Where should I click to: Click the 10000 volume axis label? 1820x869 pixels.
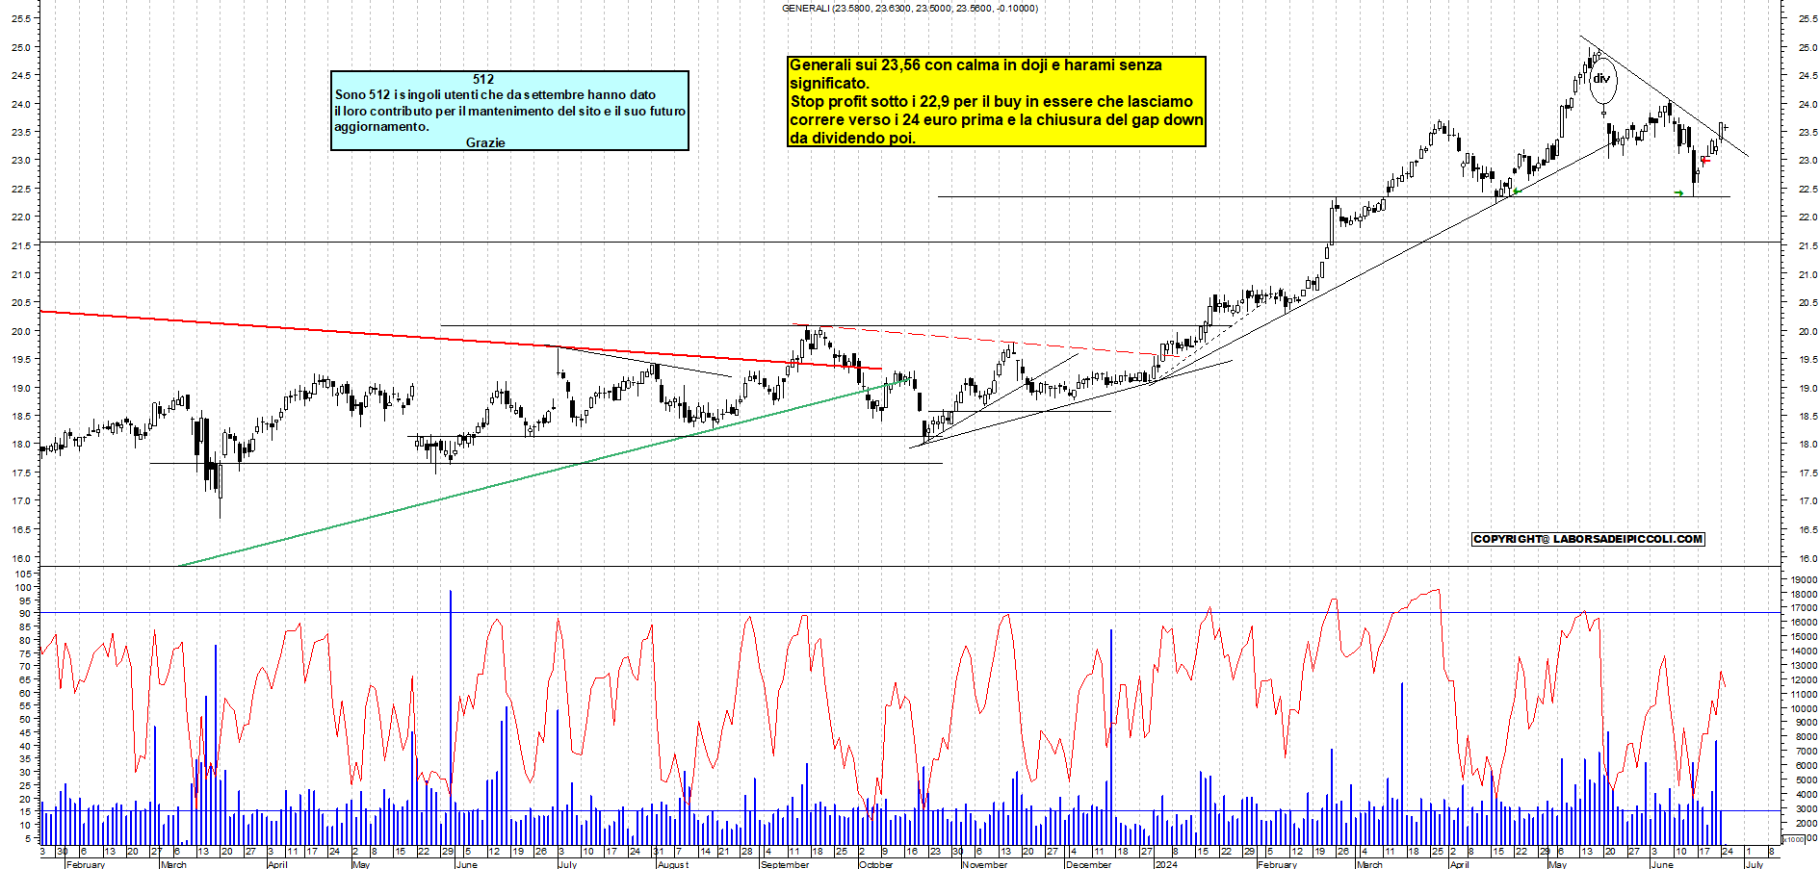coord(1804,708)
